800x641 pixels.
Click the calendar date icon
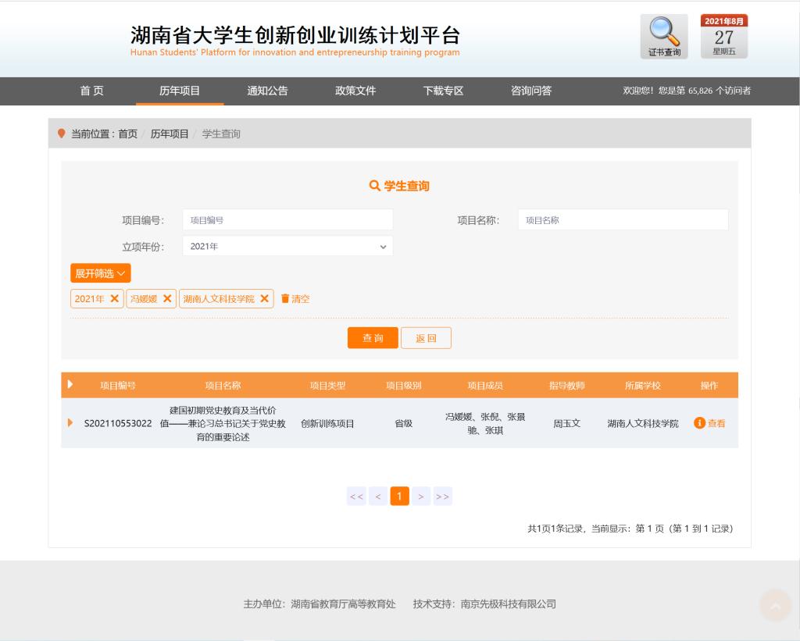coord(723,36)
